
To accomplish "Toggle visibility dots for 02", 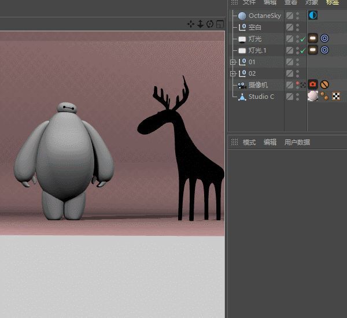I will 297,73.
